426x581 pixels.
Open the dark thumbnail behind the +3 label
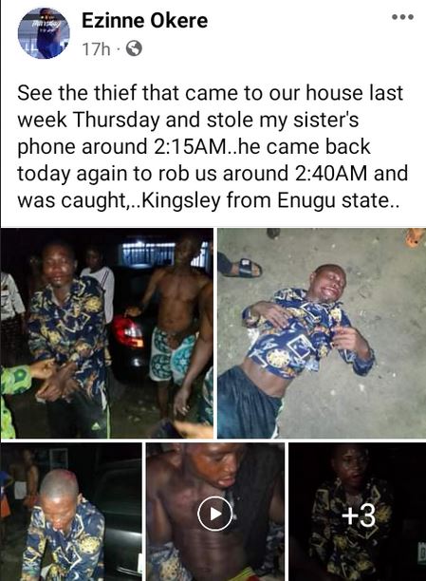(x=358, y=512)
